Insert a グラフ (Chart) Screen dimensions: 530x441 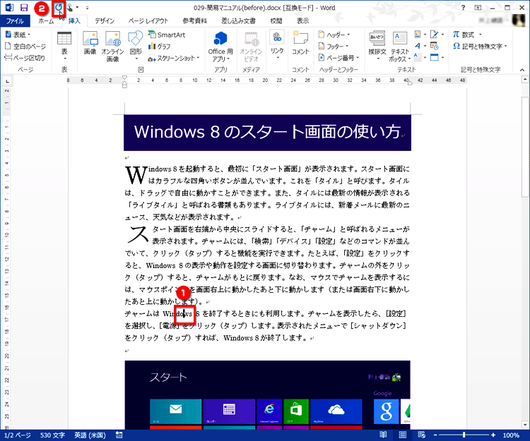[x=159, y=47]
